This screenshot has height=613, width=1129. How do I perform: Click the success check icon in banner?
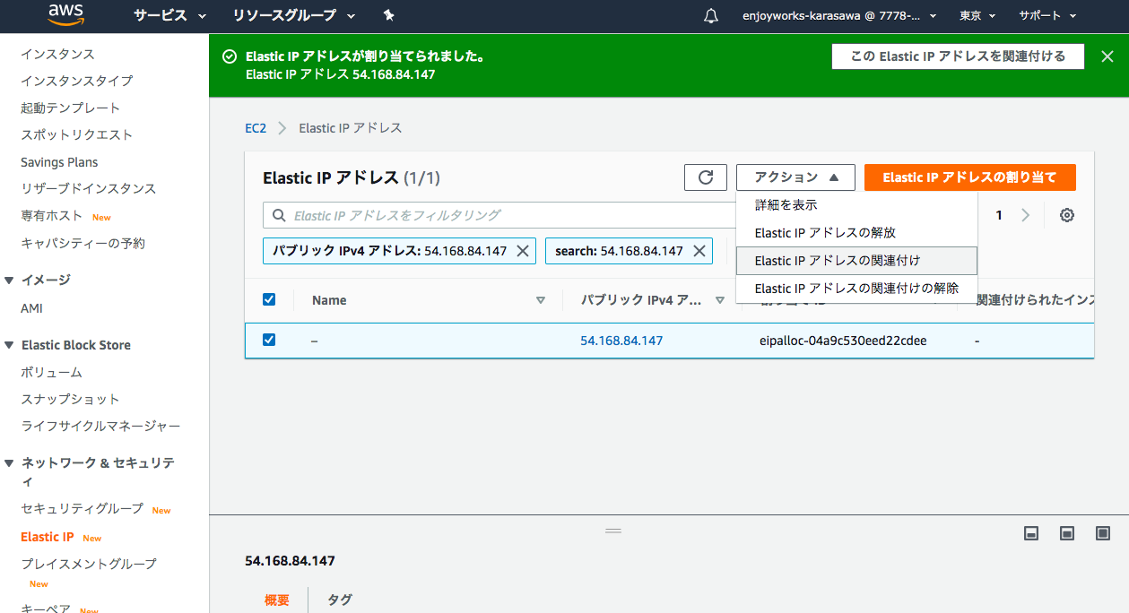(x=229, y=56)
